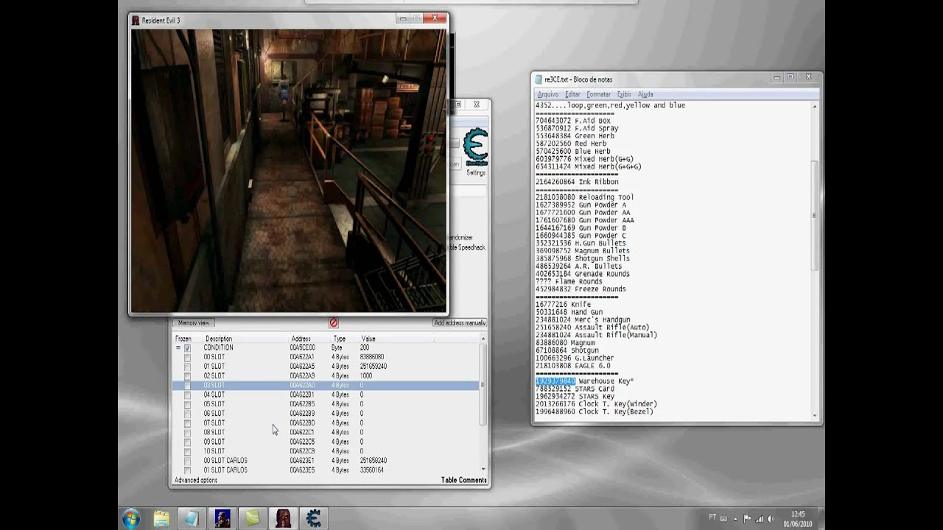This screenshot has width=943, height=530.
Task: Click the Memory view button
Action: 194,322
